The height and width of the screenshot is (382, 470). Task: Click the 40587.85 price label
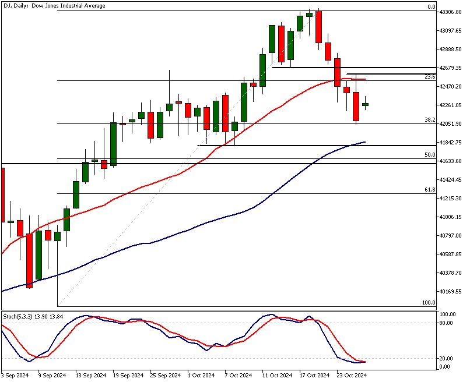coord(450,254)
